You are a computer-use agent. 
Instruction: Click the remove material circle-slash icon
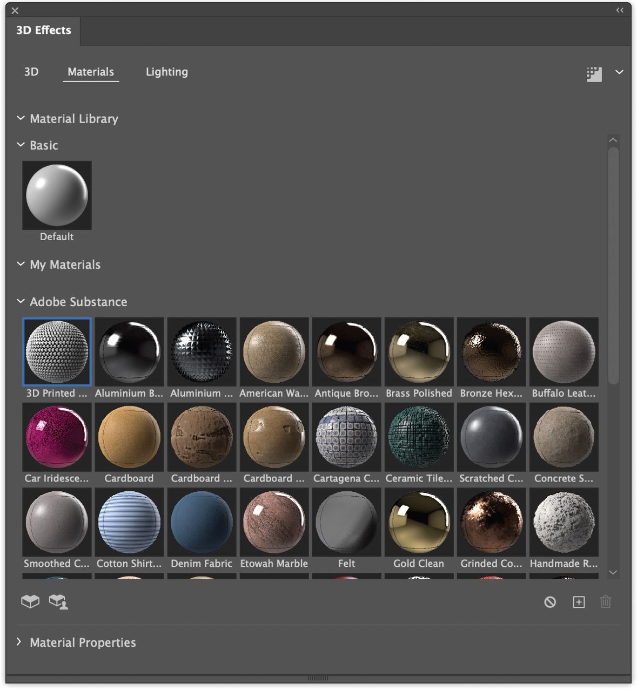(x=550, y=602)
